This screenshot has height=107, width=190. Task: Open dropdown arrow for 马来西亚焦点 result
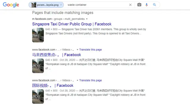(77, 50)
